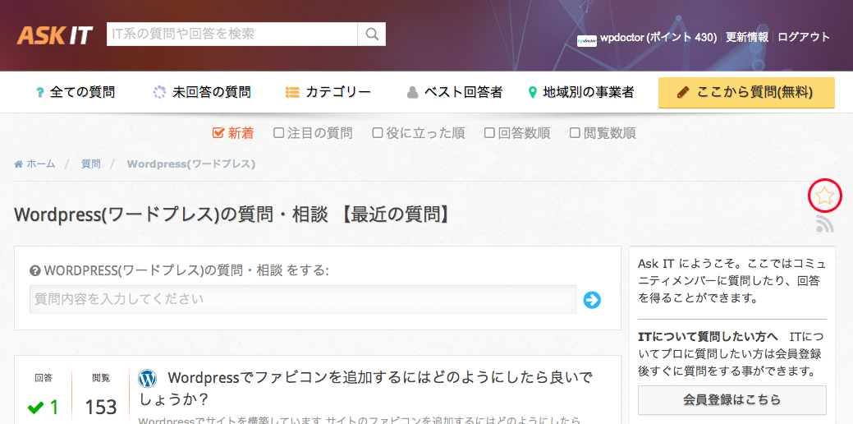Enable the 閲覧数順 sort checkbox

[575, 133]
